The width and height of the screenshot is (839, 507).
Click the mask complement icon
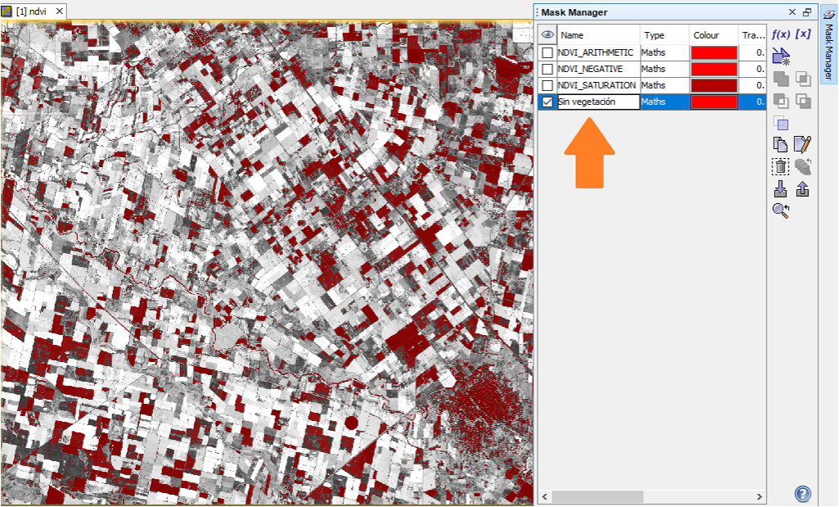(803, 101)
